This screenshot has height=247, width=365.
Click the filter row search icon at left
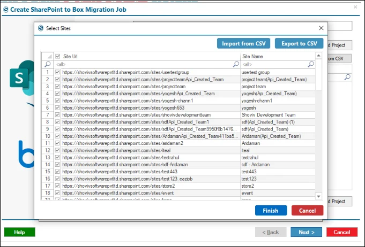click(48, 64)
